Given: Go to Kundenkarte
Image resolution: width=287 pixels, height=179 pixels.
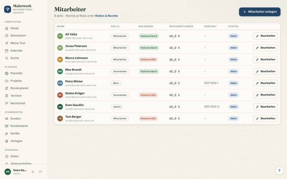Looking at the screenshot, I should point(24,126).
